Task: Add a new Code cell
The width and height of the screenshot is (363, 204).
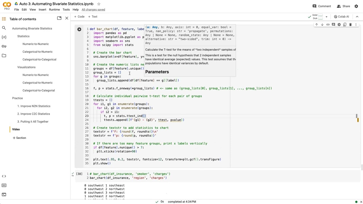Action: (x=79, y=17)
